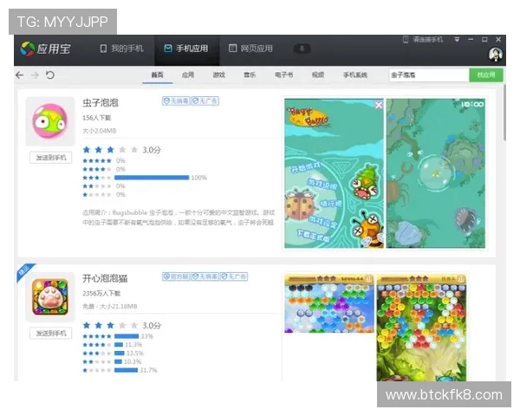Click the 无病毒 badge for 虫子泡泡
Screen dimensions: 520x416
coord(176,101)
